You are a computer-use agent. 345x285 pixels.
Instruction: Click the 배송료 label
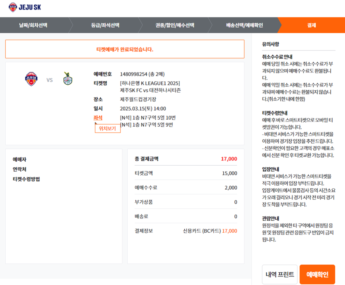pyautogui.click(x=141, y=216)
